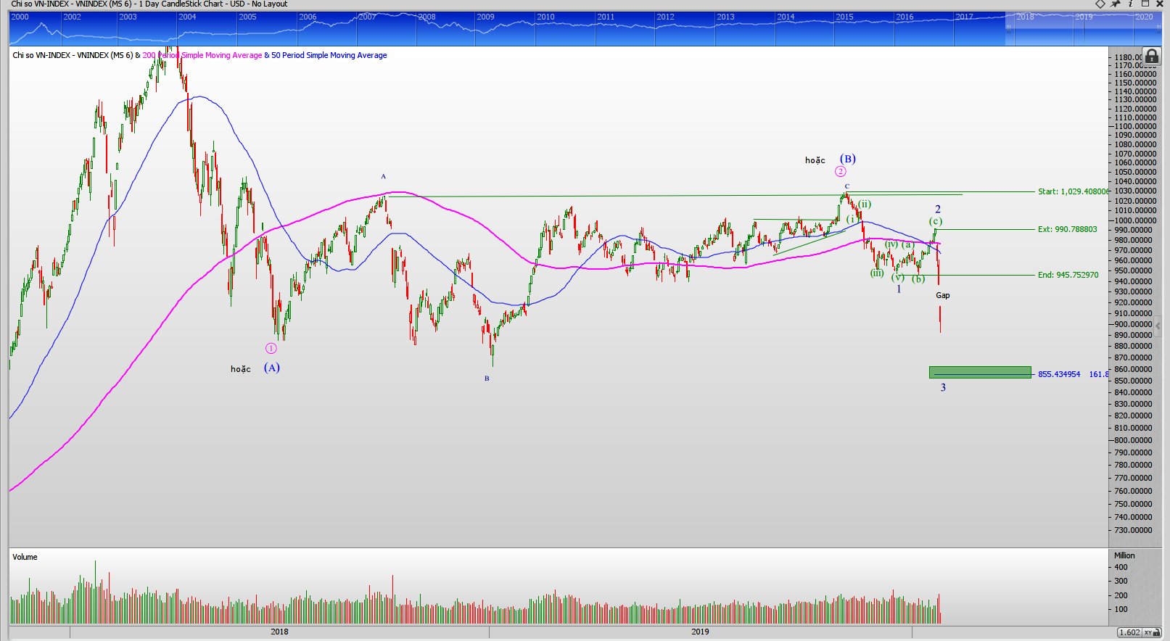1170x641 pixels.
Task: Select the blue (B) wave label
Action: click(847, 159)
